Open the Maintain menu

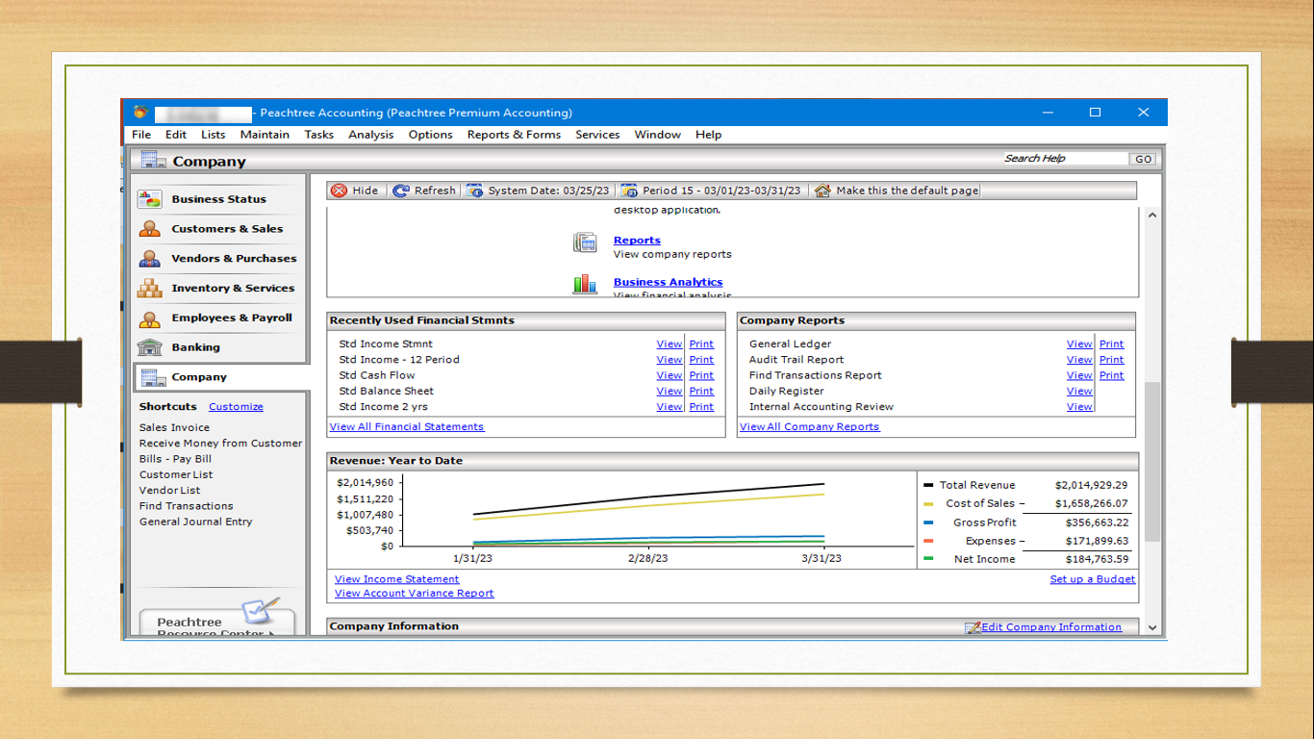tap(265, 135)
